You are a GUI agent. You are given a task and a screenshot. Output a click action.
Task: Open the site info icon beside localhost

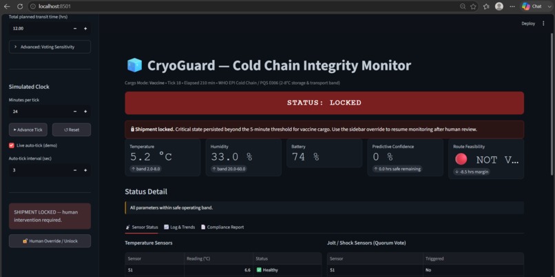pos(33,6)
